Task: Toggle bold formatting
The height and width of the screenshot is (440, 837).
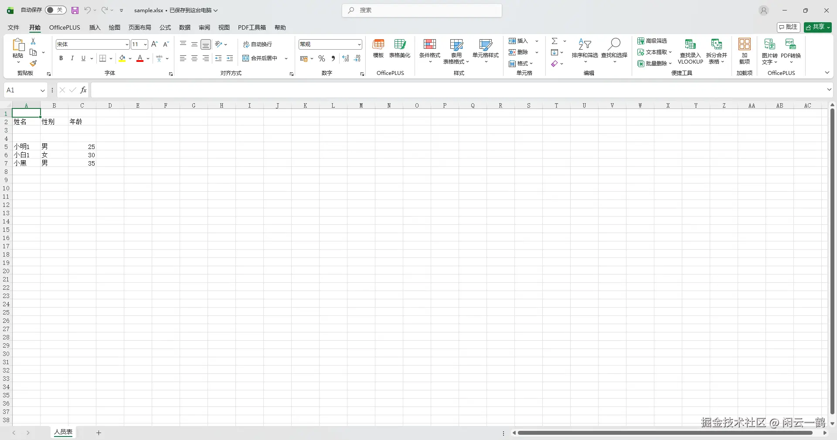Action: point(61,58)
